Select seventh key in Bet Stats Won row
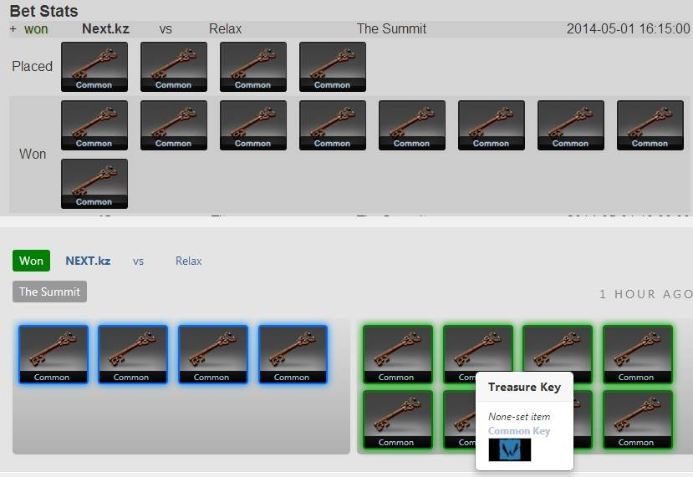The image size is (693, 477). [571, 125]
